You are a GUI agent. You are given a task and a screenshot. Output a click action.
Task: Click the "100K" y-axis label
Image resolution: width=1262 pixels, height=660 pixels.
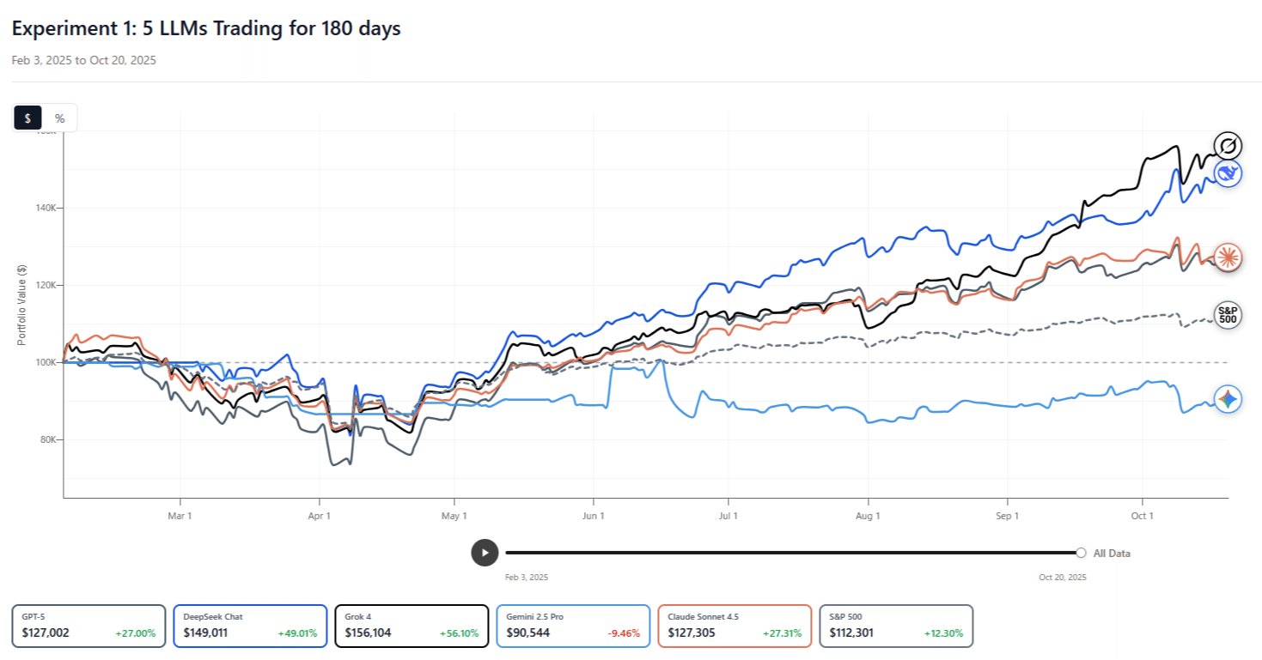(x=46, y=362)
